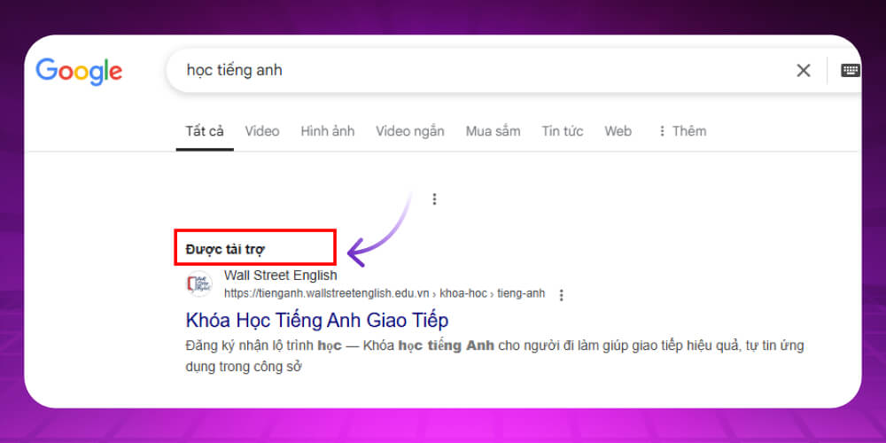Select the Tất cả tab
Screen dimensions: 886x443
205,131
